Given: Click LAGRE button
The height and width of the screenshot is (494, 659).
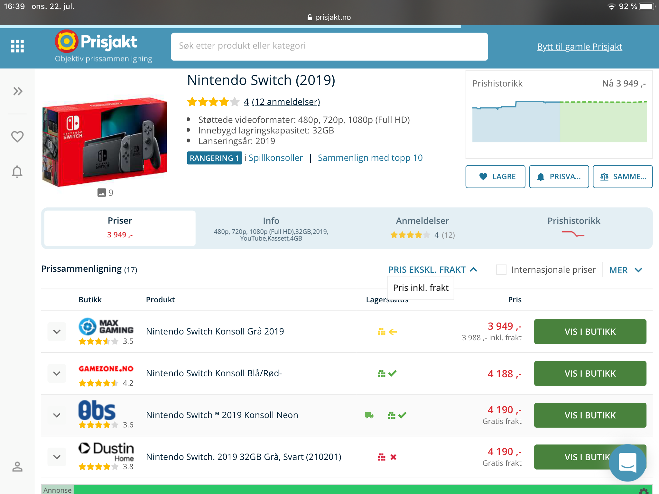Looking at the screenshot, I should pos(495,177).
